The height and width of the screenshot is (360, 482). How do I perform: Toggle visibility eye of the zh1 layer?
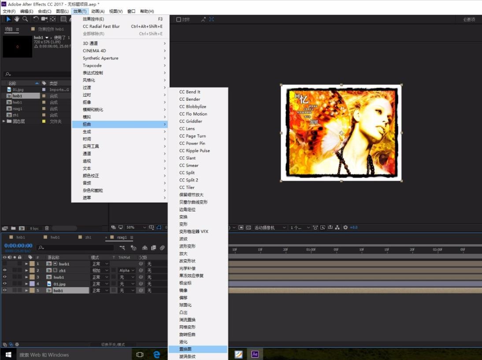tap(5, 270)
